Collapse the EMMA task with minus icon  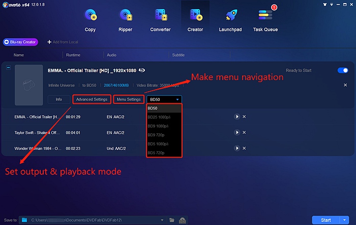[8, 67]
